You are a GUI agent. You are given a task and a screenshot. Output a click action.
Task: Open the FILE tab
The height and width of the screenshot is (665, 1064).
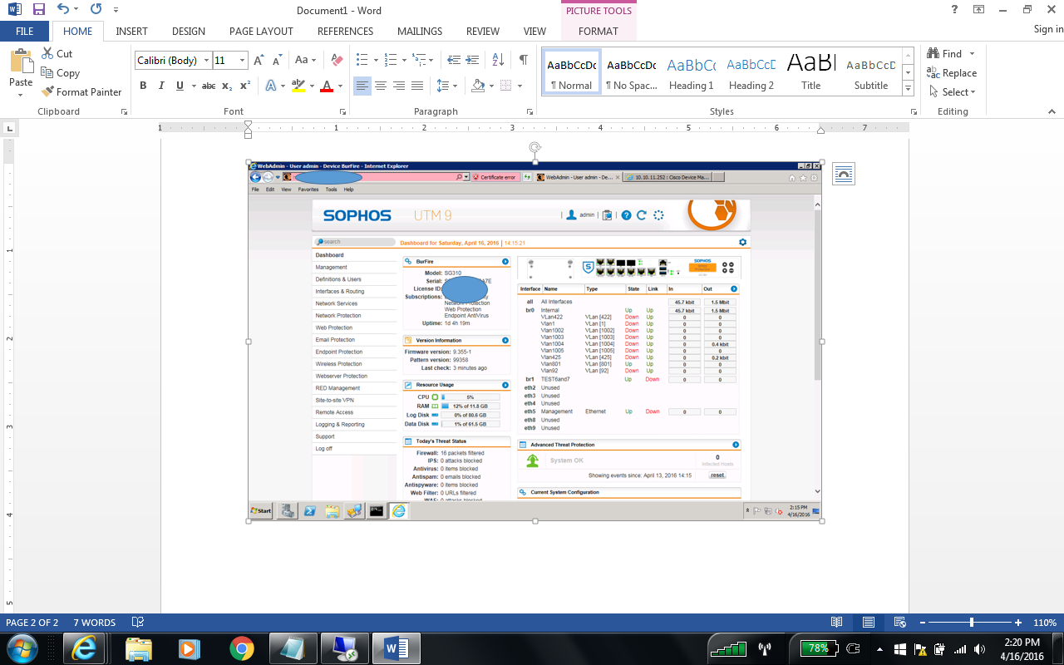[25, 31]
